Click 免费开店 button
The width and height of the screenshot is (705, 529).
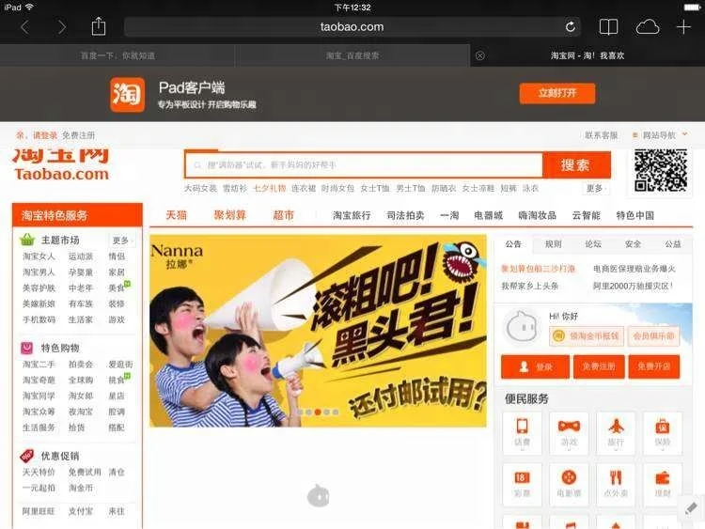(653, 366)
